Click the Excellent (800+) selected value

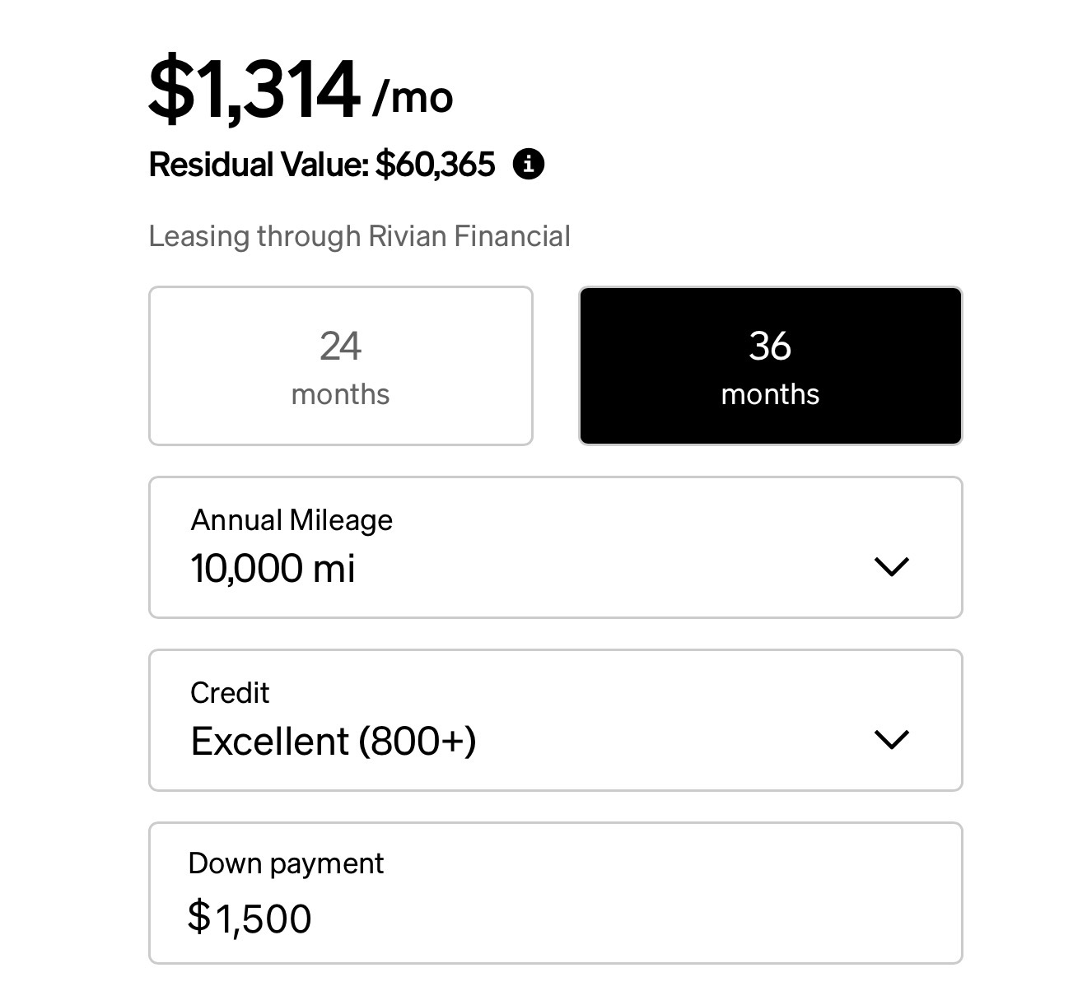pos(334,742)
